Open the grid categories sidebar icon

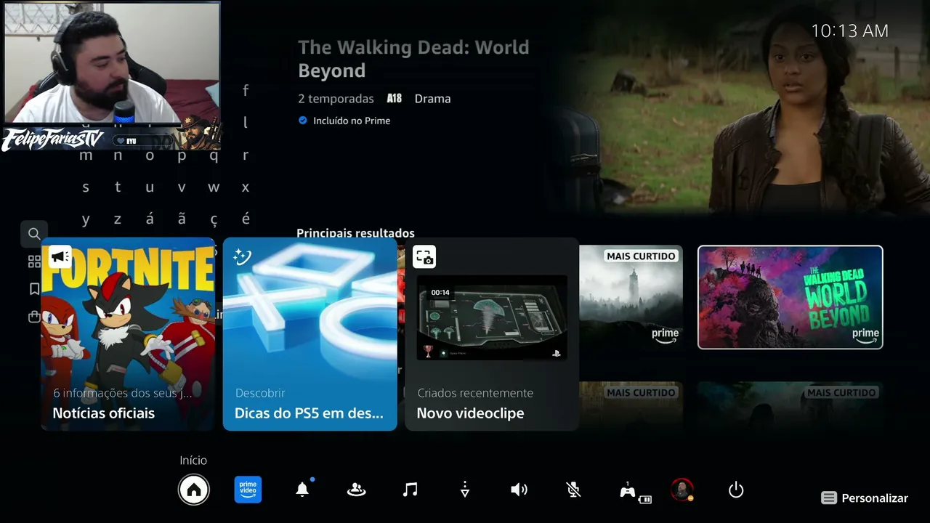pos(34,261)
